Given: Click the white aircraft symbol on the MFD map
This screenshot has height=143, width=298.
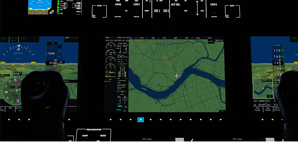Looking at the screenshot, I should [177, 75].
